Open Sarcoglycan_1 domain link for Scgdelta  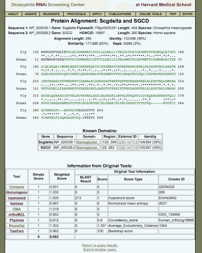point(89,142)
